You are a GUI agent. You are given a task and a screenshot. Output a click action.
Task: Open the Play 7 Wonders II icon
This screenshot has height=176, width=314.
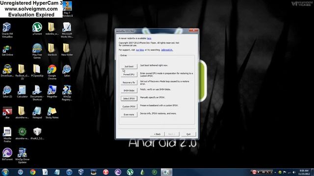[67, 9]
